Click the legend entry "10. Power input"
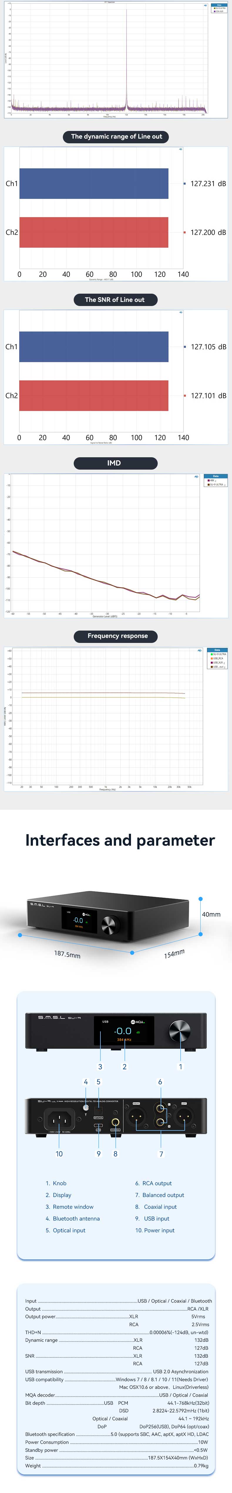The height and width of the screenshot is (1493, 232). (x=155, y=1231)
